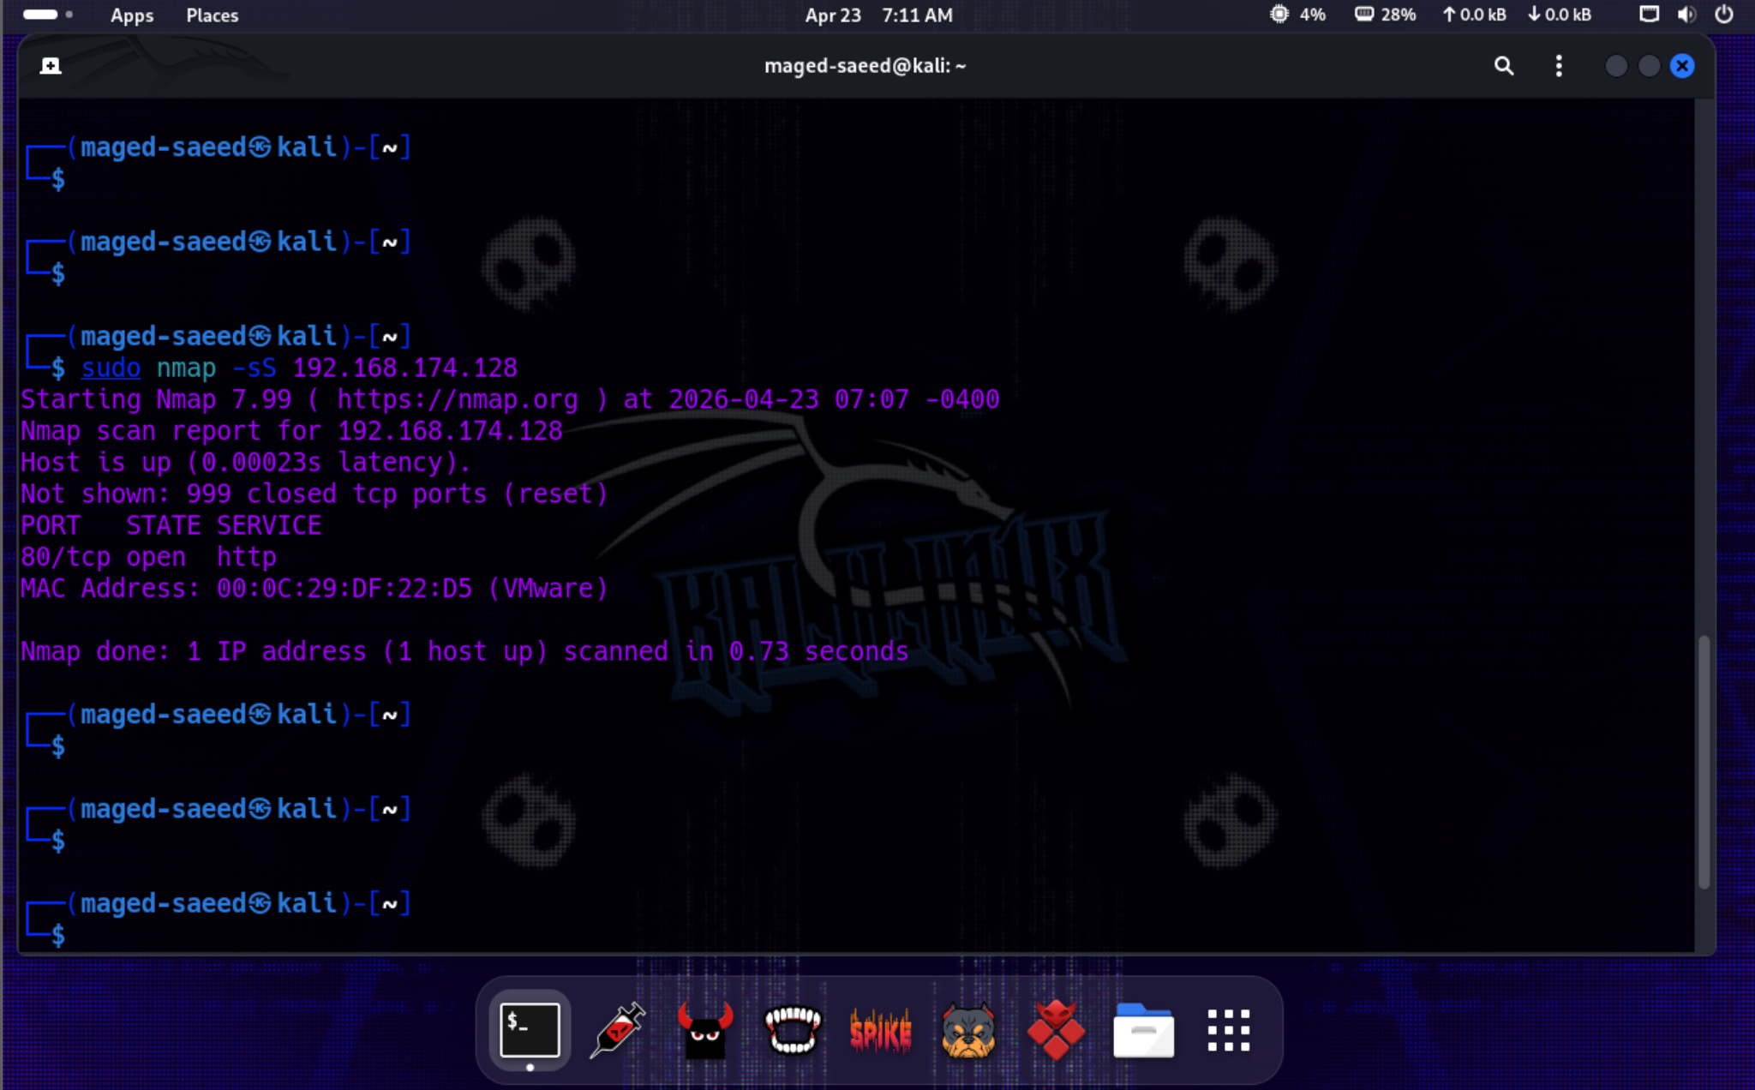This screenshot has height=1090, width=1755.
Task: Open the Apps menu
Action: tap(131, 15)
